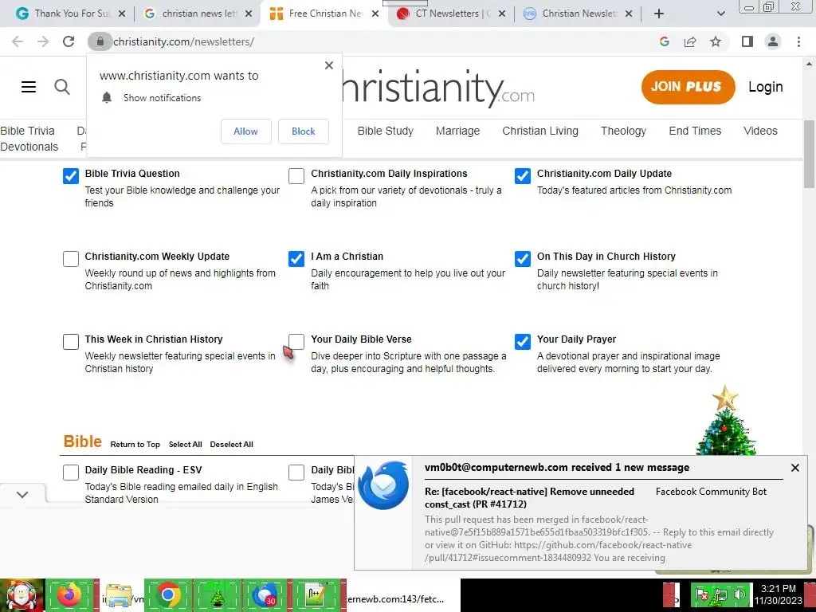The width and height of the screenshot is (816, 612).
Task: Open the Chrome three-dot menu
Action: (x=798, y=41)
